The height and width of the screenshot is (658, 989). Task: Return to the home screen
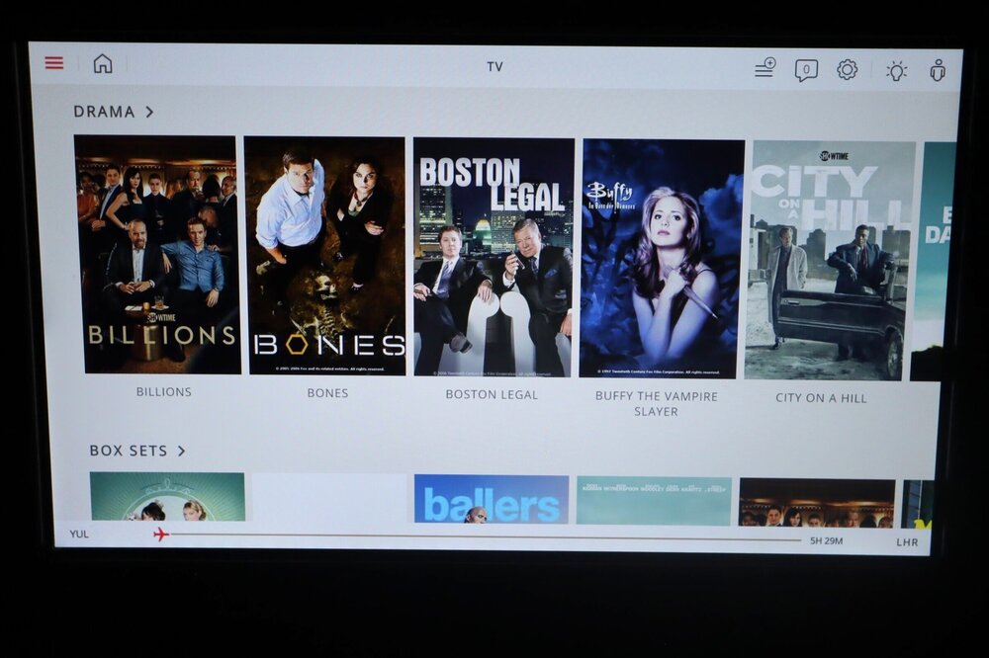point(102,62)
